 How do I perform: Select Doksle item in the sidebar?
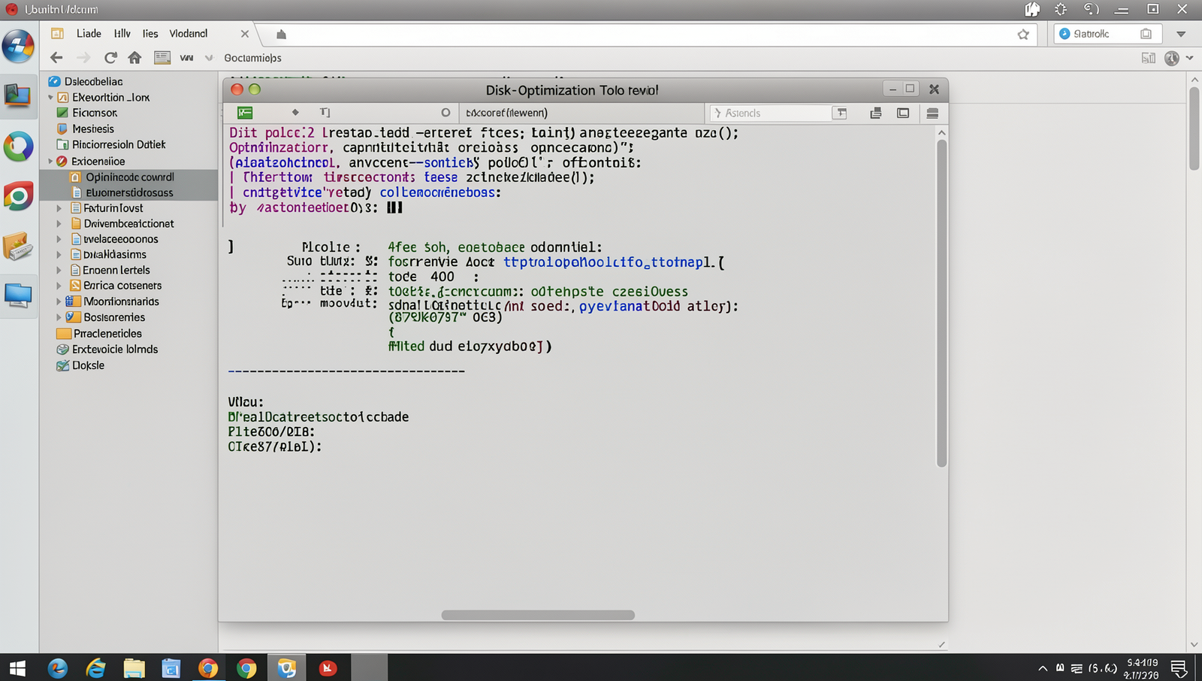pyautogui.click(x=88, y=365)
